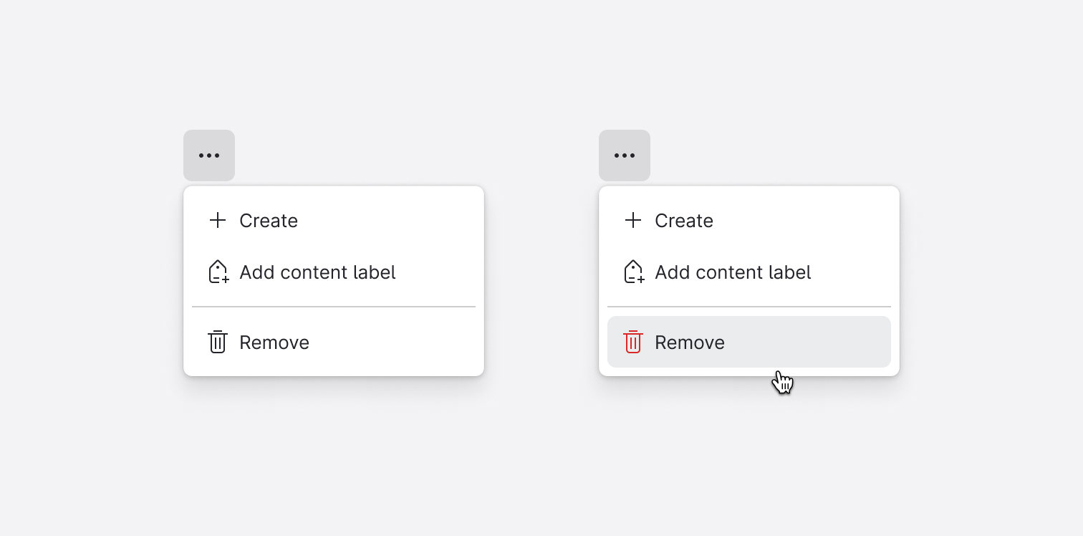Select Remove from the right dropdown menu
The image size is (1083, 536).
[689, 342]
